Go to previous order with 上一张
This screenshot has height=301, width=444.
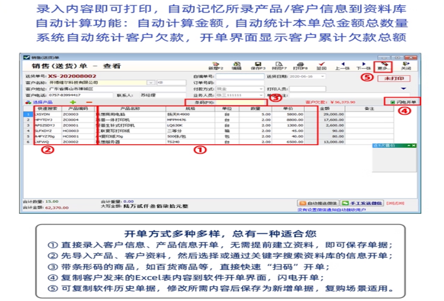coord(342,65)
